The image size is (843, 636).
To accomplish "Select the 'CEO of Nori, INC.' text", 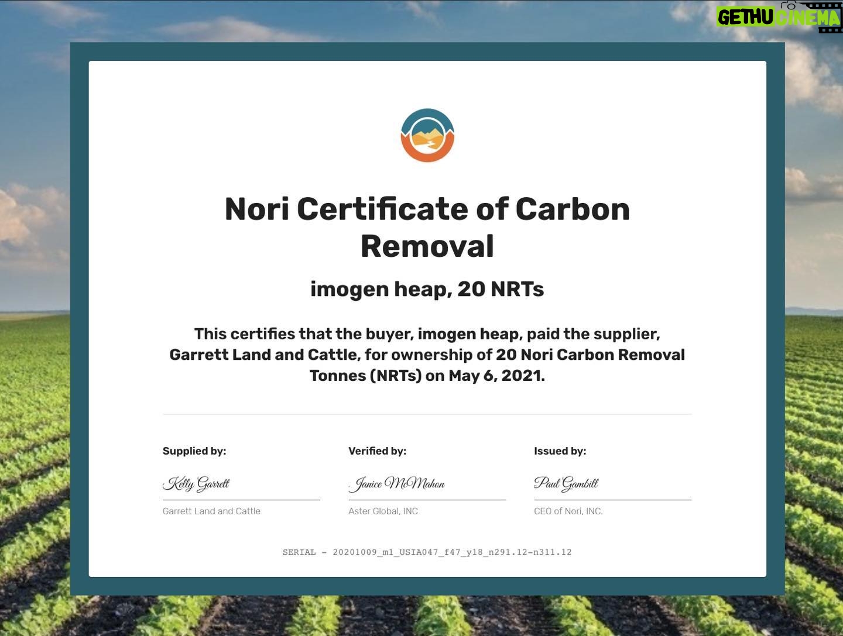I will tap(568, 511).
